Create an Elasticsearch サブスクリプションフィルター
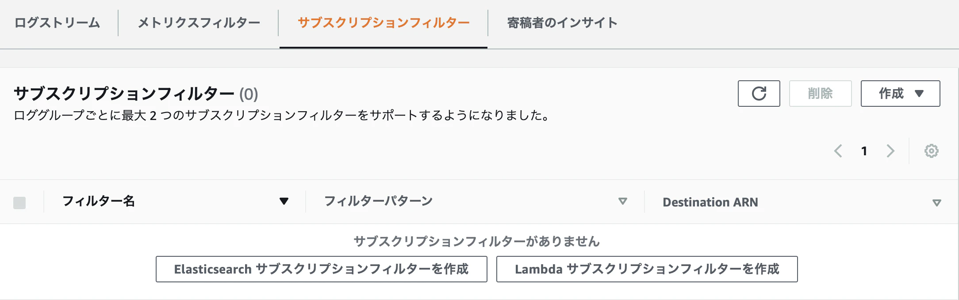959x300 pixels. coord(321,269)
